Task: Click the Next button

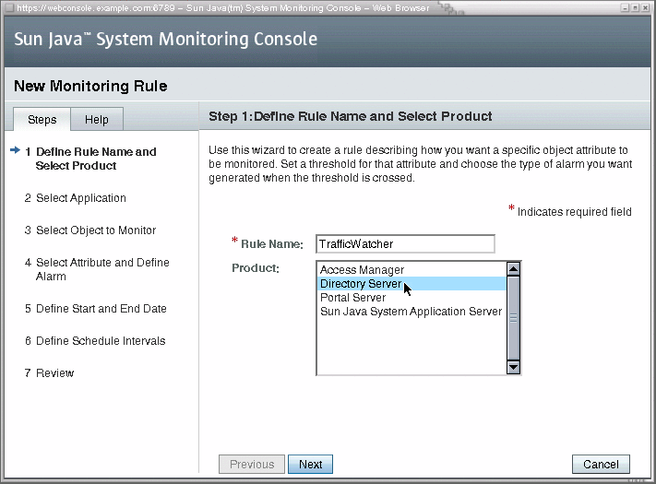Action: tap(310, 465)
